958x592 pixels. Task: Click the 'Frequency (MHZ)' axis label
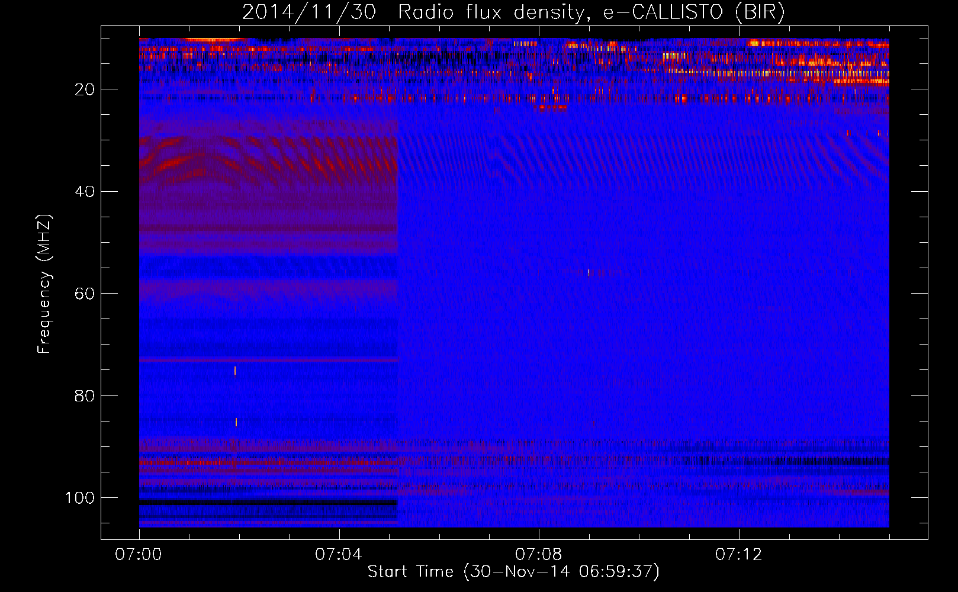(x=44, y=284)
